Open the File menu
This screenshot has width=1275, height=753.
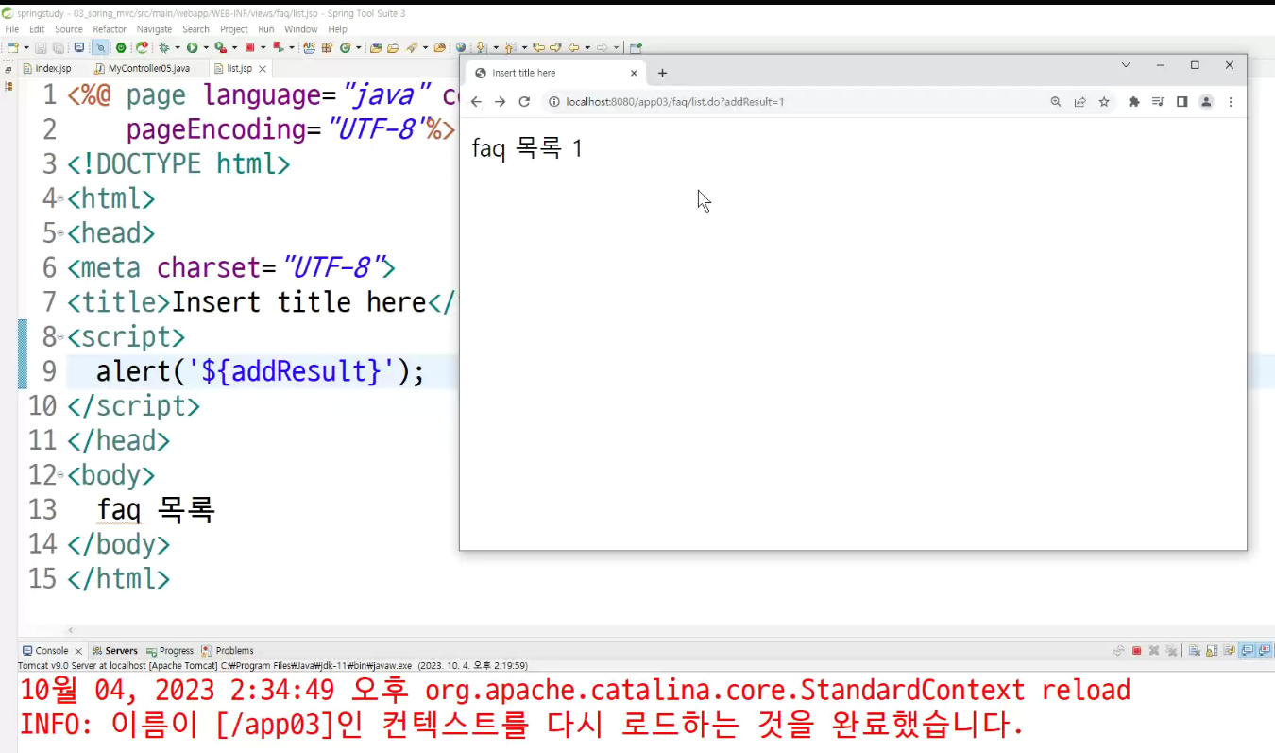12,29
